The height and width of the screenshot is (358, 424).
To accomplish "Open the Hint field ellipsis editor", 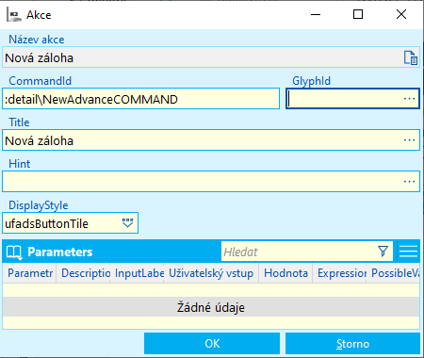I will pos(409,182).
